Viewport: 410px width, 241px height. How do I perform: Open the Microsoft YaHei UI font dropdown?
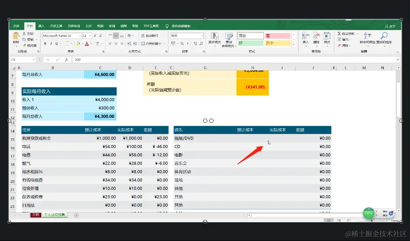coord(80,36)
